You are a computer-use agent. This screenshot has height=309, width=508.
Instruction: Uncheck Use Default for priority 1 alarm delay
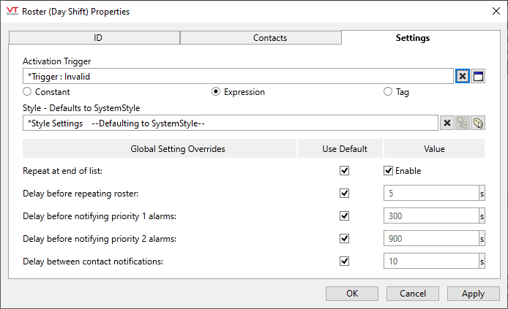(345, 216)
